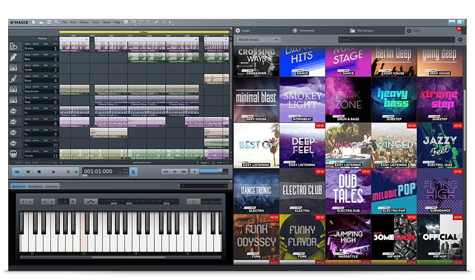475x280 pixels.
Task: Click the arrow/selection tool in the toolbar
Action: point(170,22)
